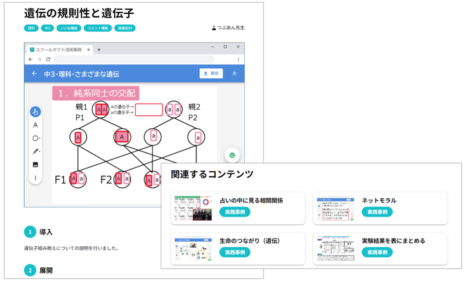Select the hand pointer tool in the side toolbar
This screenshot has height=282, width=470.
coord(35,112)
